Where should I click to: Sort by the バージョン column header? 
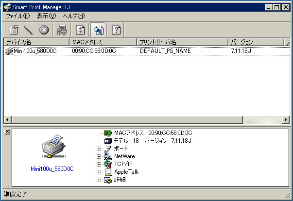pyautogui.click(x=256, y=42)
